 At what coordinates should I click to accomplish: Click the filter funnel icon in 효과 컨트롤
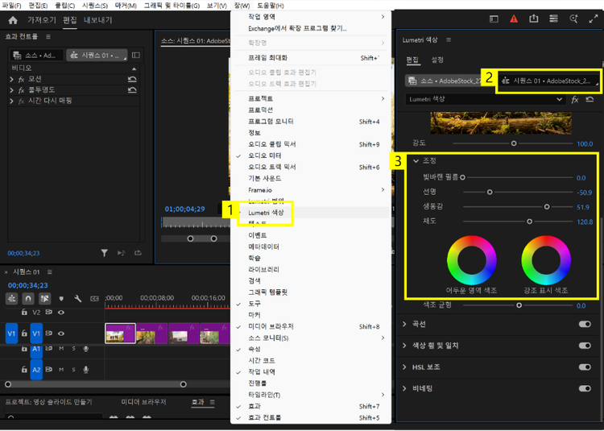click(105, 253)
